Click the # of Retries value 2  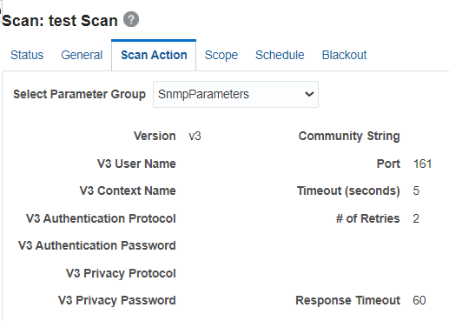click(416, 218)
